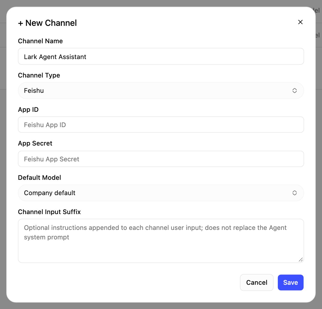
Task: Click the New Channel dialog title
Action: (48, 23)
